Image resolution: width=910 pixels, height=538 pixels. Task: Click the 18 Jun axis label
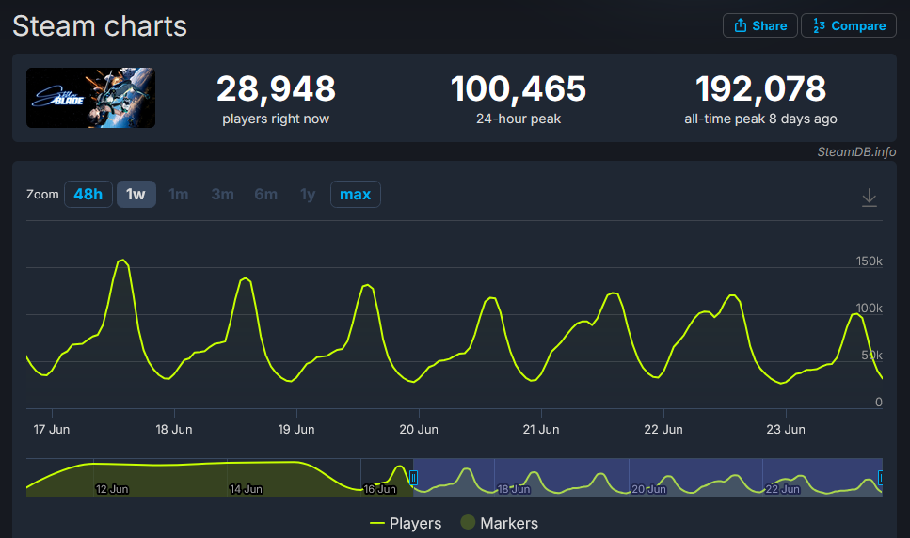[x=173, y=430]
